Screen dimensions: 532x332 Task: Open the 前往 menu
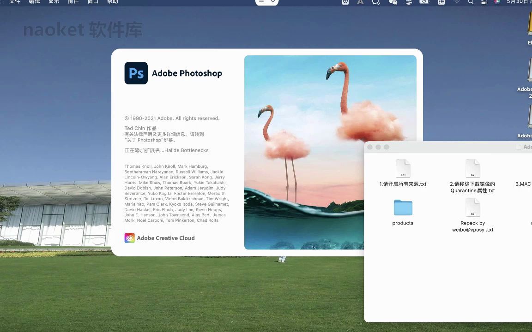pos(73,2)
